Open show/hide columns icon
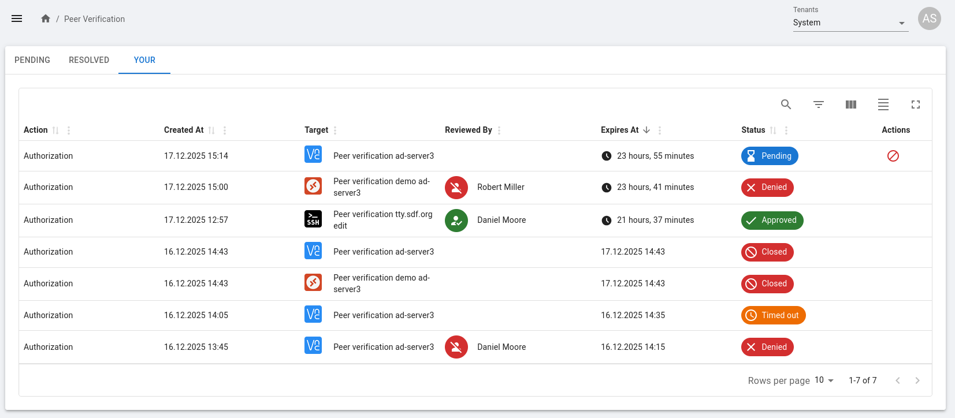The width and height of the screenshot is (955, 418). (x=850, y=104)
